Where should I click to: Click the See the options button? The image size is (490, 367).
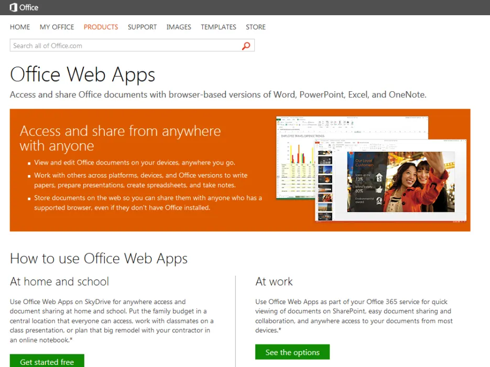pos(292,352)
